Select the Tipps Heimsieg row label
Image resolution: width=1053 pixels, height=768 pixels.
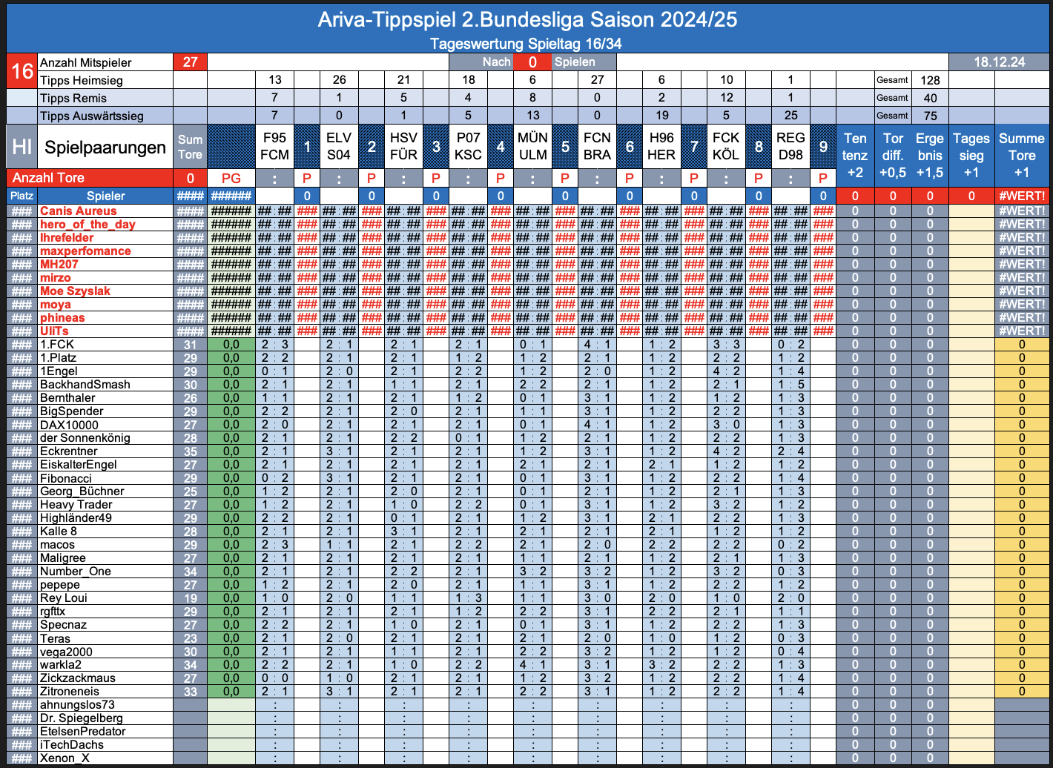pyautogui.click(x=82, y=80)
